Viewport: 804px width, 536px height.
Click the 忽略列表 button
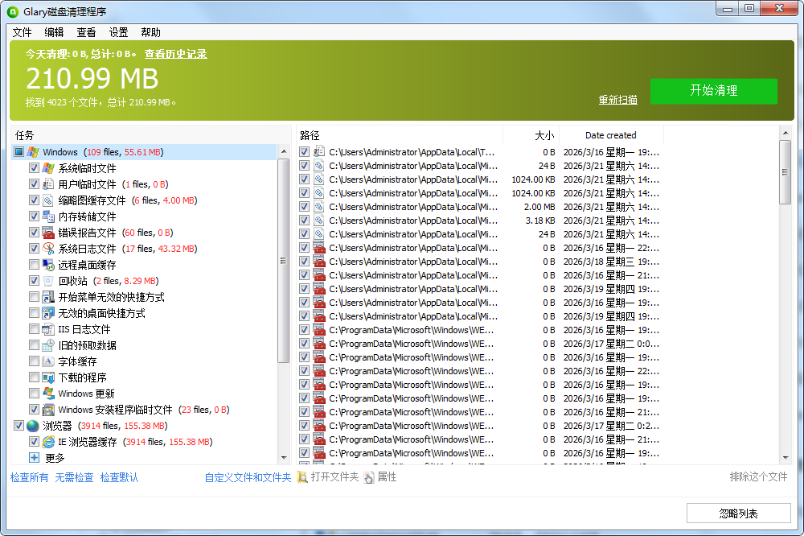[x=738, y=513]
